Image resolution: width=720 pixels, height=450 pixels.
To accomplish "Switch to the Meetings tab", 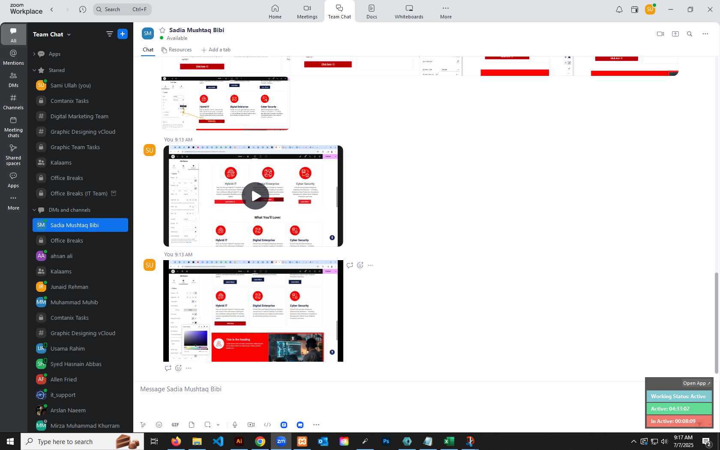I will [x=307, y=12].
